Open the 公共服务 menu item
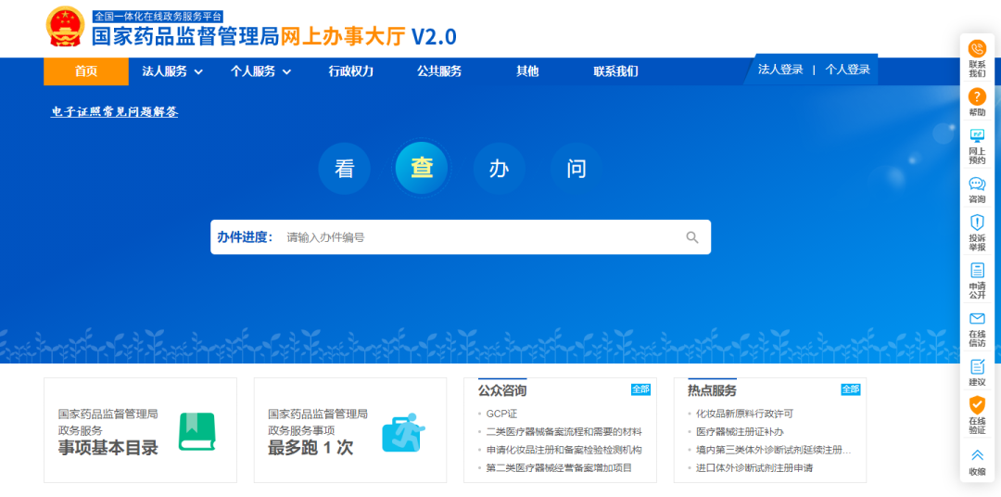This screenshot has height=497, width=1001. pyautogui.click(x=439, y=71)
